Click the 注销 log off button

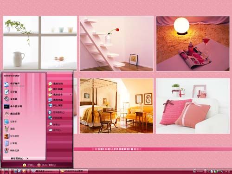29,165
